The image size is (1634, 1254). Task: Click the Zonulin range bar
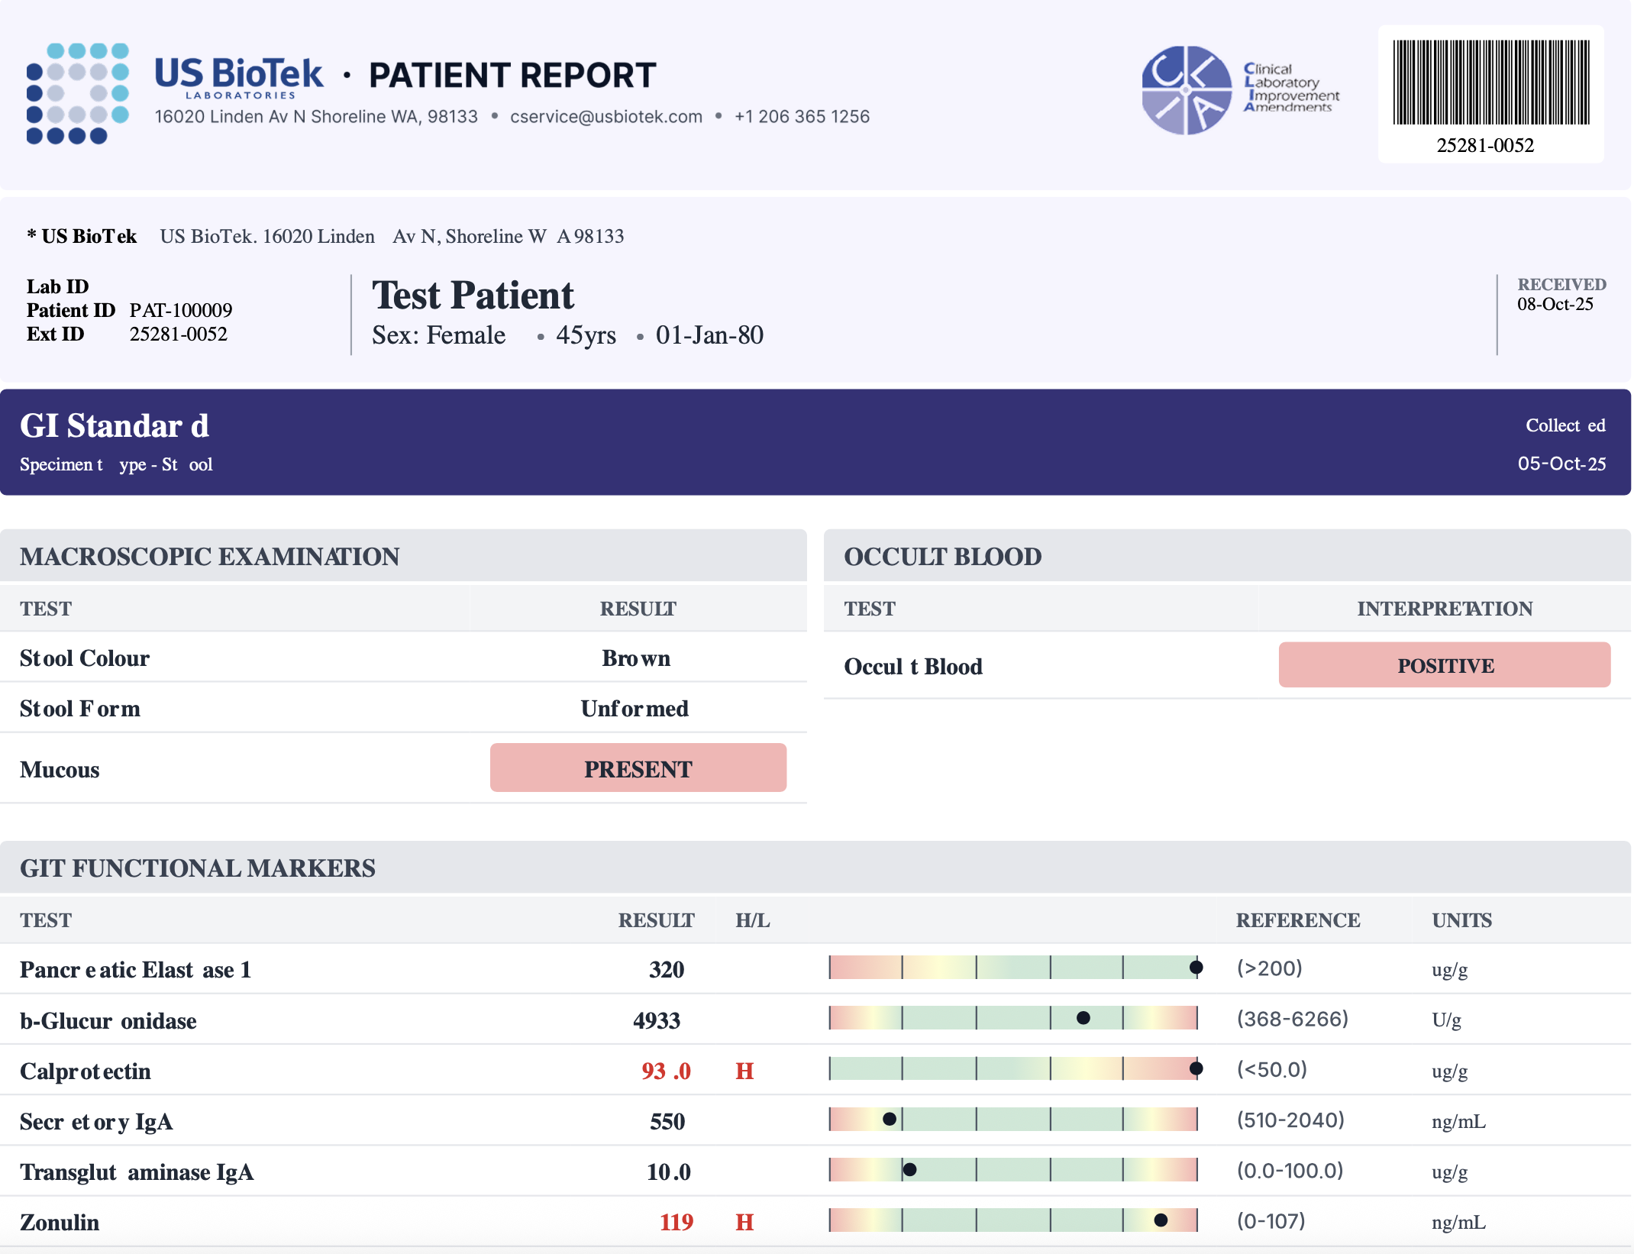click(1013, 1220)
